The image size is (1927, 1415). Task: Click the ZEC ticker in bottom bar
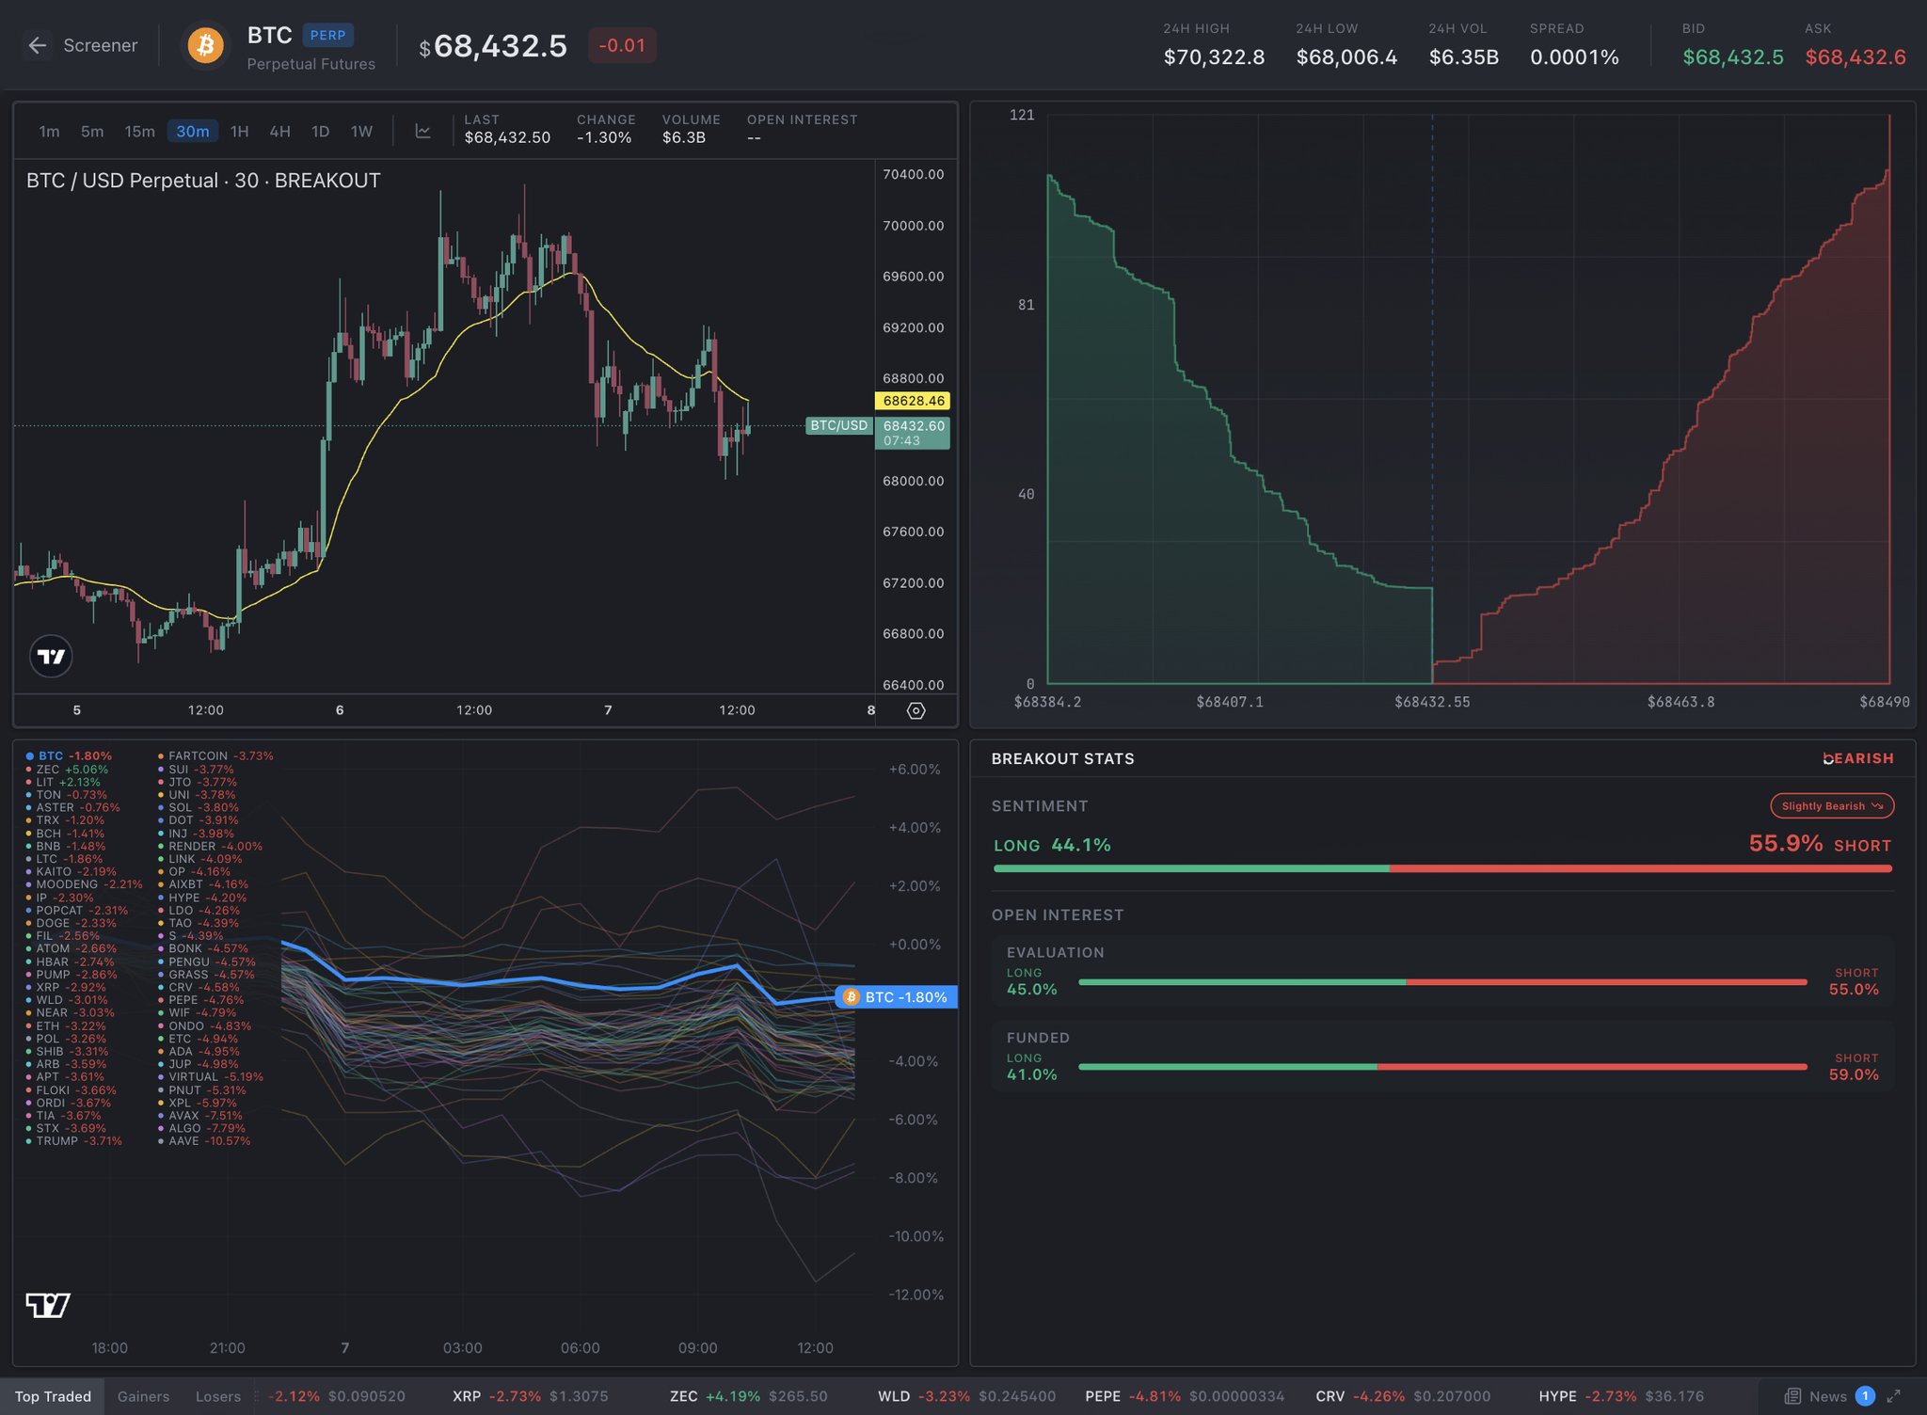(x=683, y=1396)
